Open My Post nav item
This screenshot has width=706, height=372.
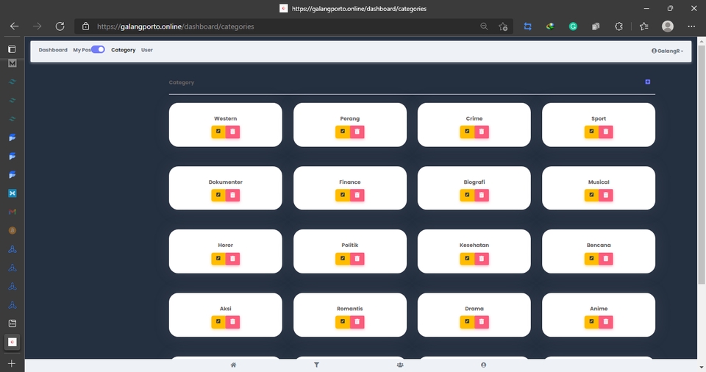click(x=82, y=50)
